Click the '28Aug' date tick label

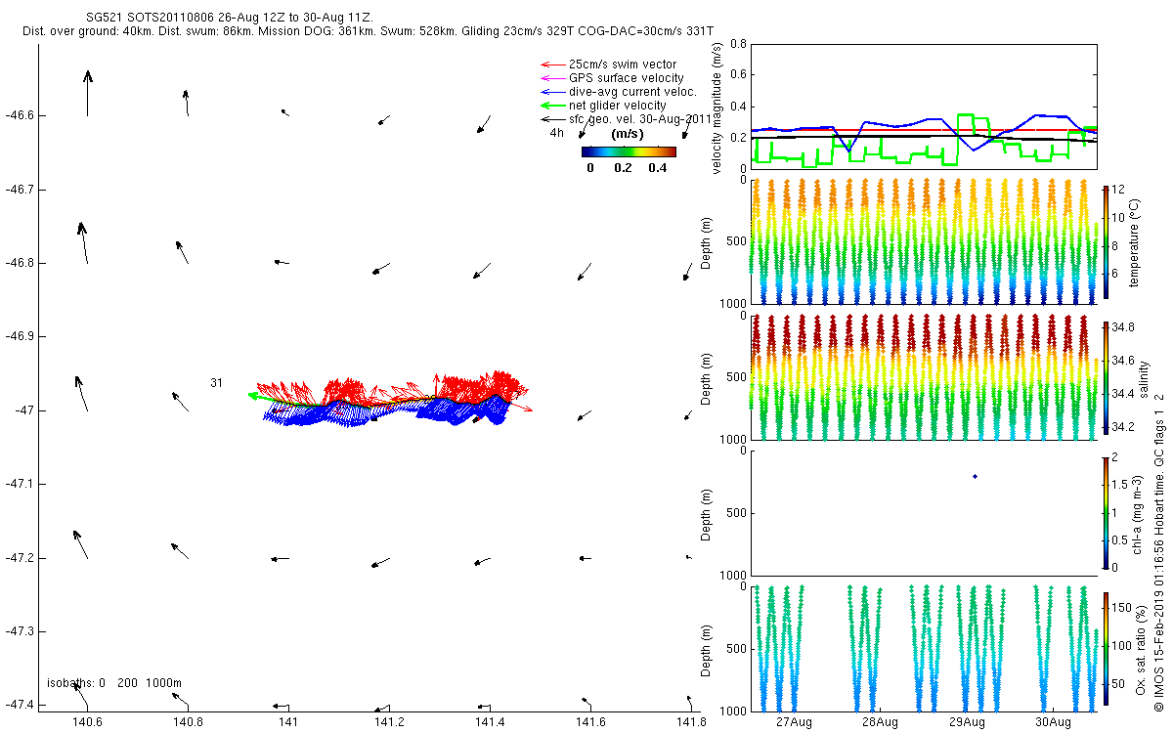point(881,722)
